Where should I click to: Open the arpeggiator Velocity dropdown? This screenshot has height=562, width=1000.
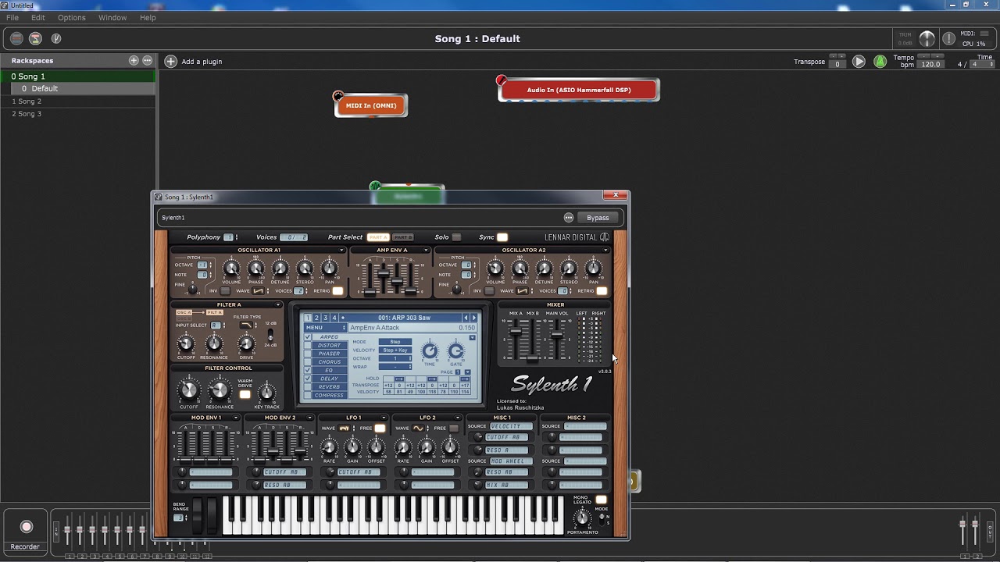pyautogui.click(x=395, y=350)
